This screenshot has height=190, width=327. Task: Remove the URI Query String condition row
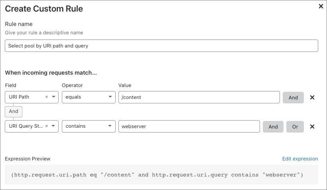coord(312,127)
